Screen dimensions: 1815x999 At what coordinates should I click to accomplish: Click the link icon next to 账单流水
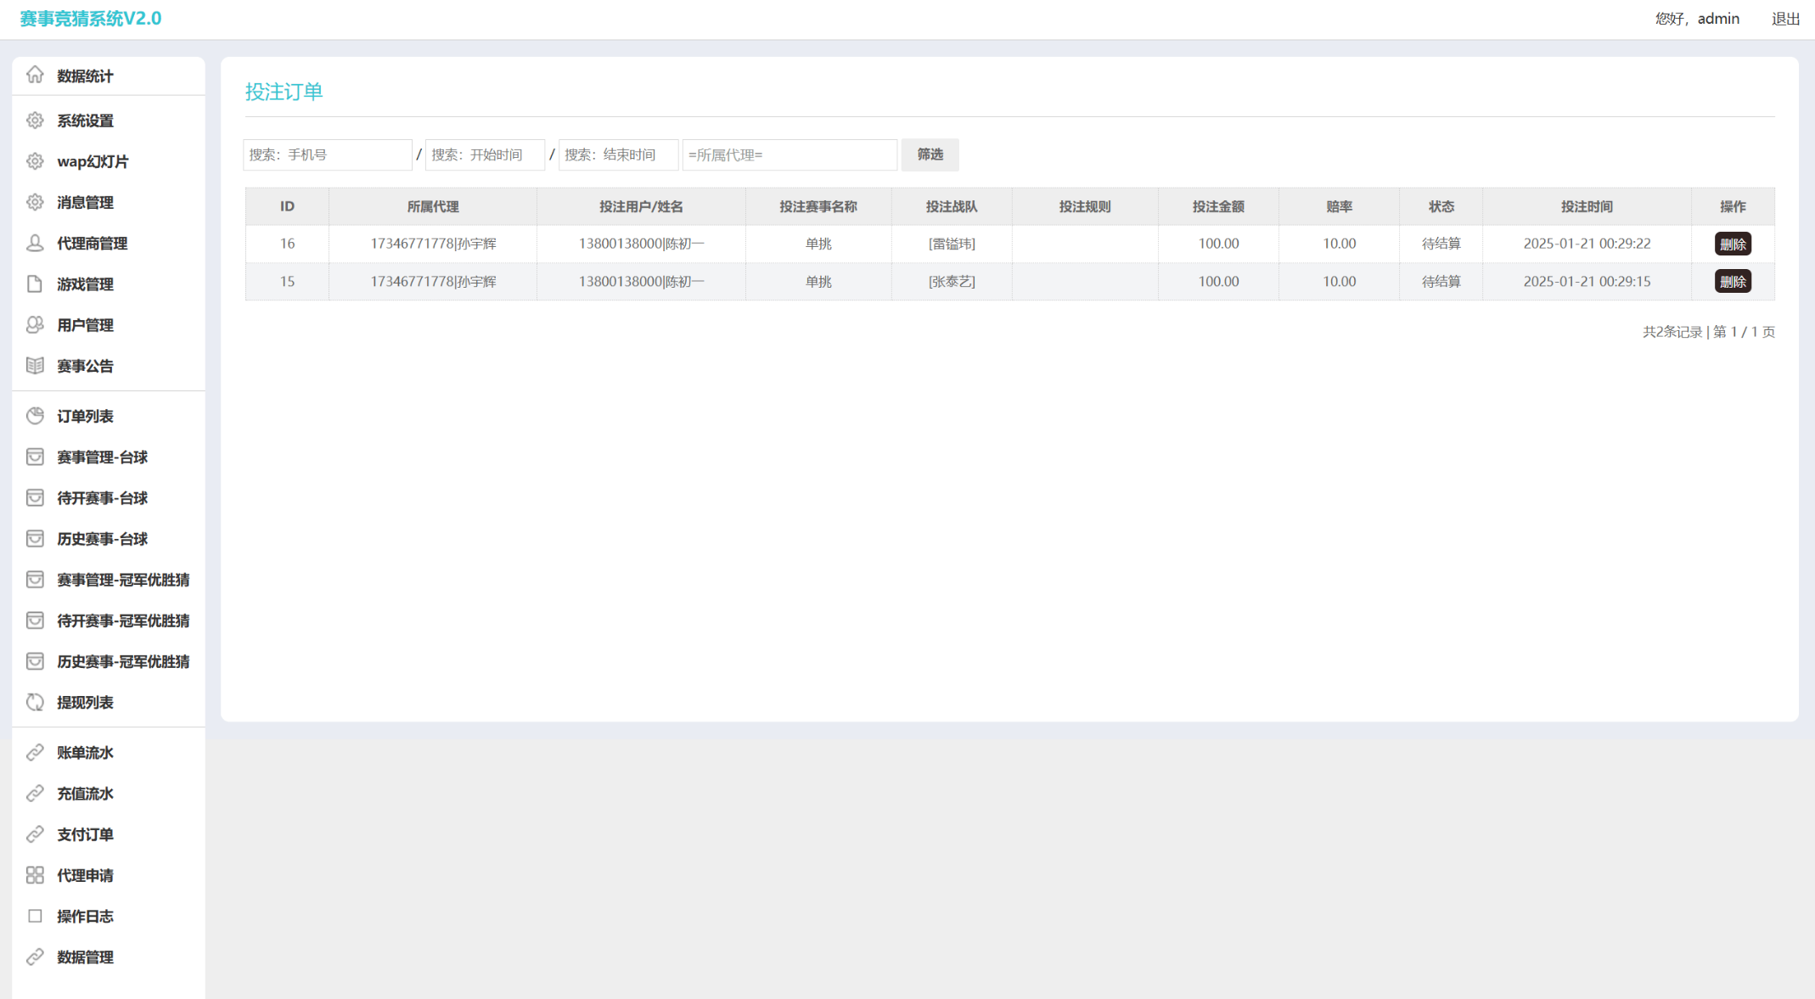click(35, 753)
